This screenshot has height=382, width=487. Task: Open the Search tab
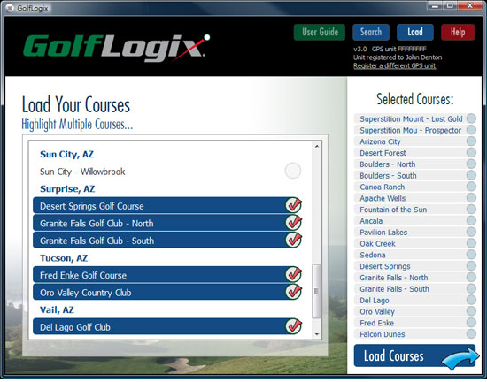click(x=371, y=32)
